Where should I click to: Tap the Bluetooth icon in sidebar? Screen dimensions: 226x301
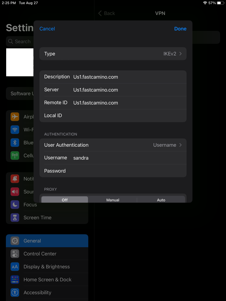(15, 143)
